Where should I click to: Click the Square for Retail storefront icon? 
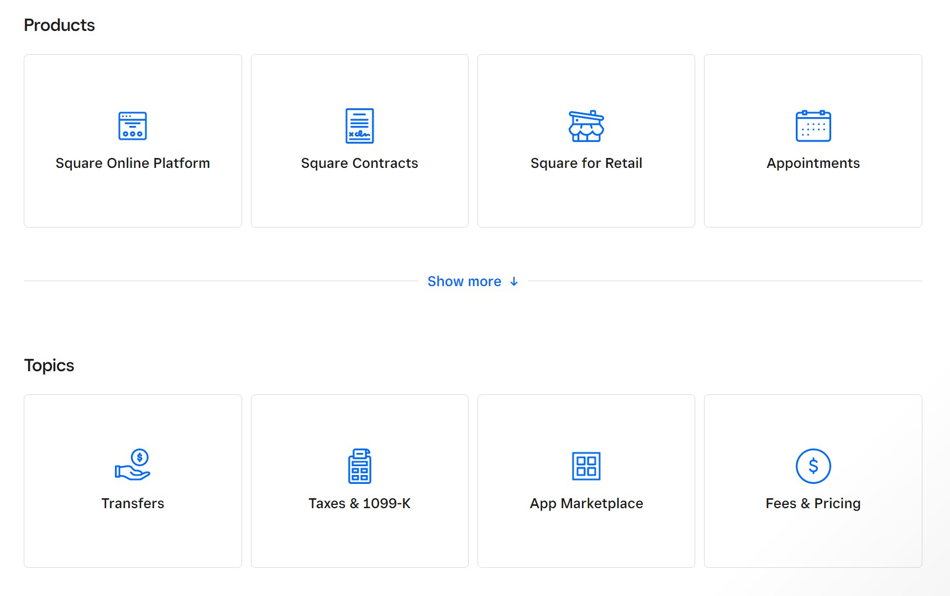(x=586, y=126)
